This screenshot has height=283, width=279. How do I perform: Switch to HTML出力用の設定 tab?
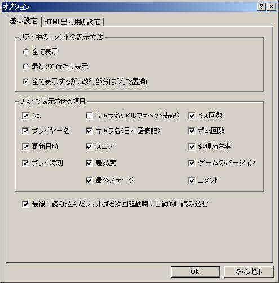[72, 22]
